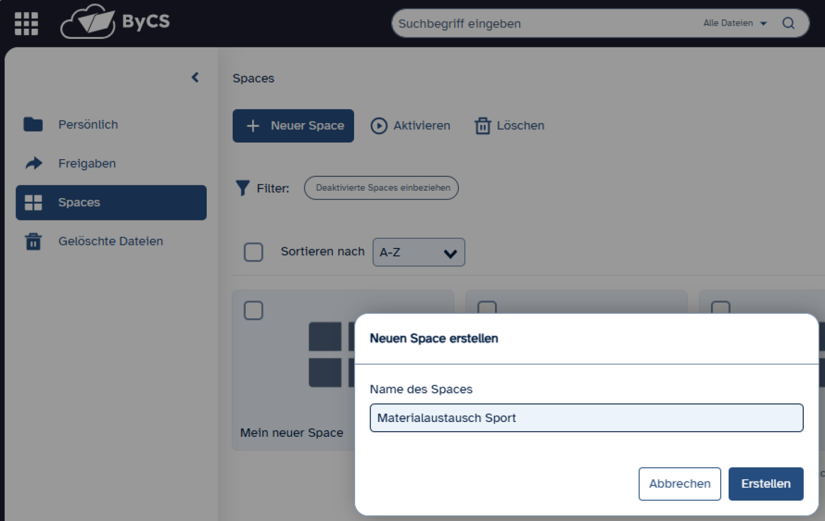Click the ByCS cloud logo
The height and width of the screenshot is (521, 825).
click(x=86, y=22)
